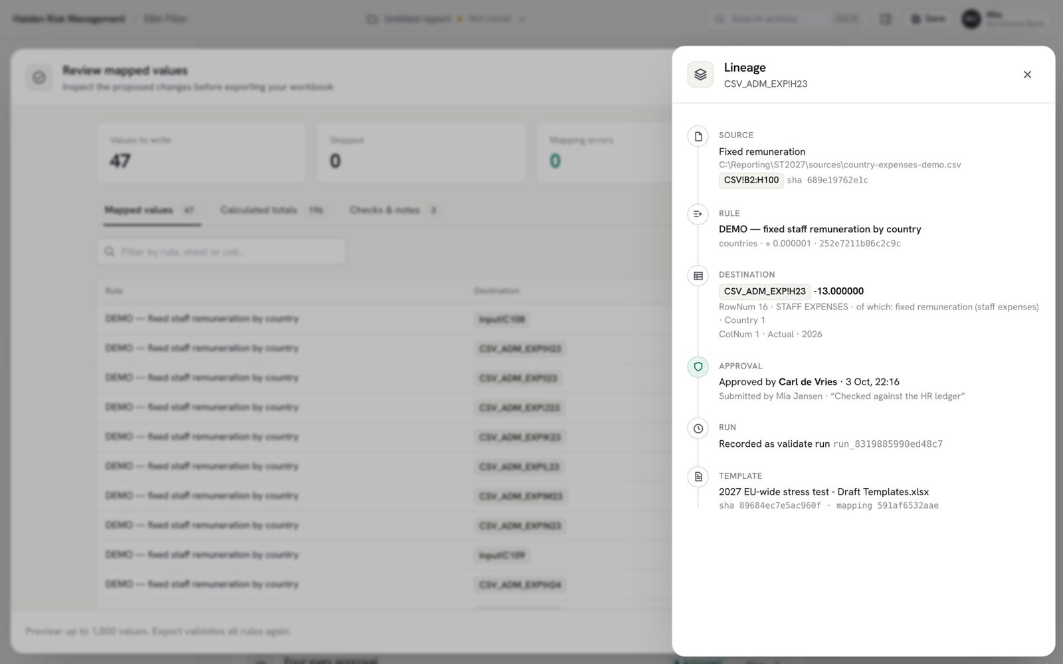Click the Lineage layers icon
The height and width of the screenshot is (664, 1063).
[700, 74]
